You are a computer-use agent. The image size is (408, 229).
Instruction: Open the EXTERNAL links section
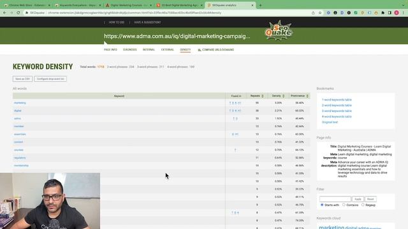tap(167, 50)
